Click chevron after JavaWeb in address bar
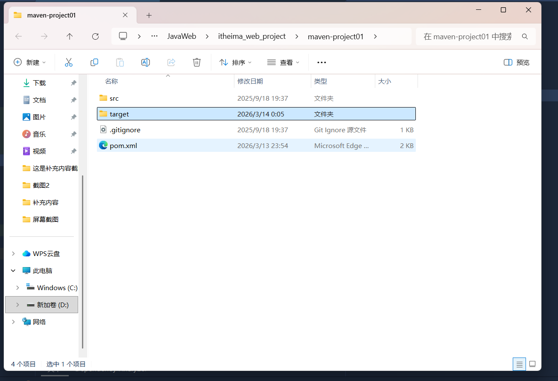 point(207,37)
